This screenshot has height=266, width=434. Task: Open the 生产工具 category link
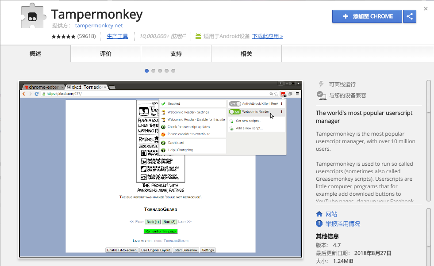[117, 36]
